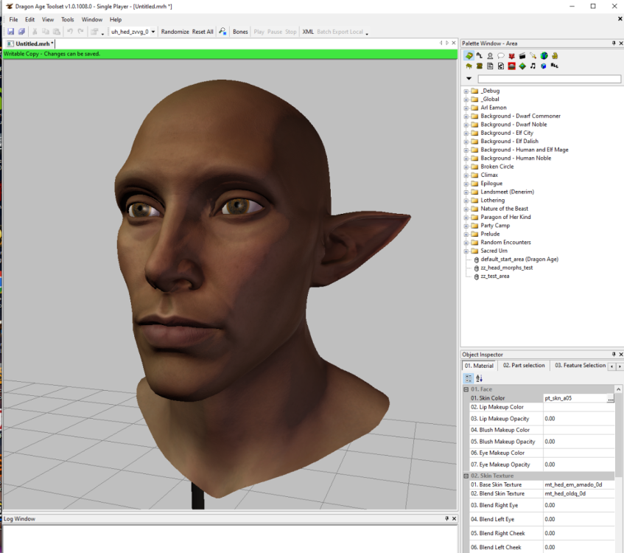Viewport: 624px width, 553px height.
Task: Click the Randomize button
Action: (x=175, y=32)
